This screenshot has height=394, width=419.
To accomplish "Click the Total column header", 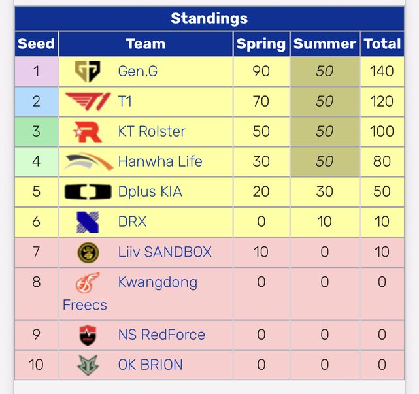I will [x=382, y=44].
